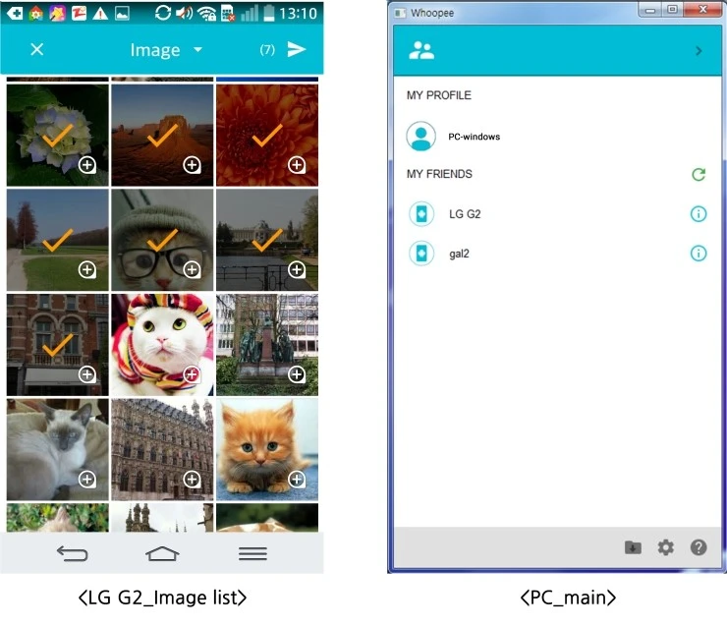Tap plus icon on the statue monument photo
The image size is (727, 627).
pyautogui.click(x=297, y=374)
